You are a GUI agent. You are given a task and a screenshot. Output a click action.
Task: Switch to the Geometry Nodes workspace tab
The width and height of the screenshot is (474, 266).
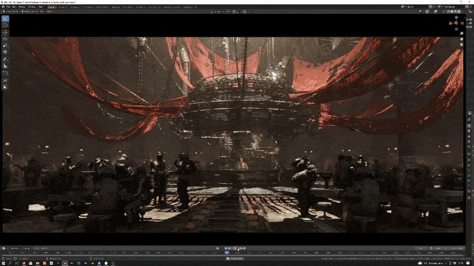pos(172,7)
